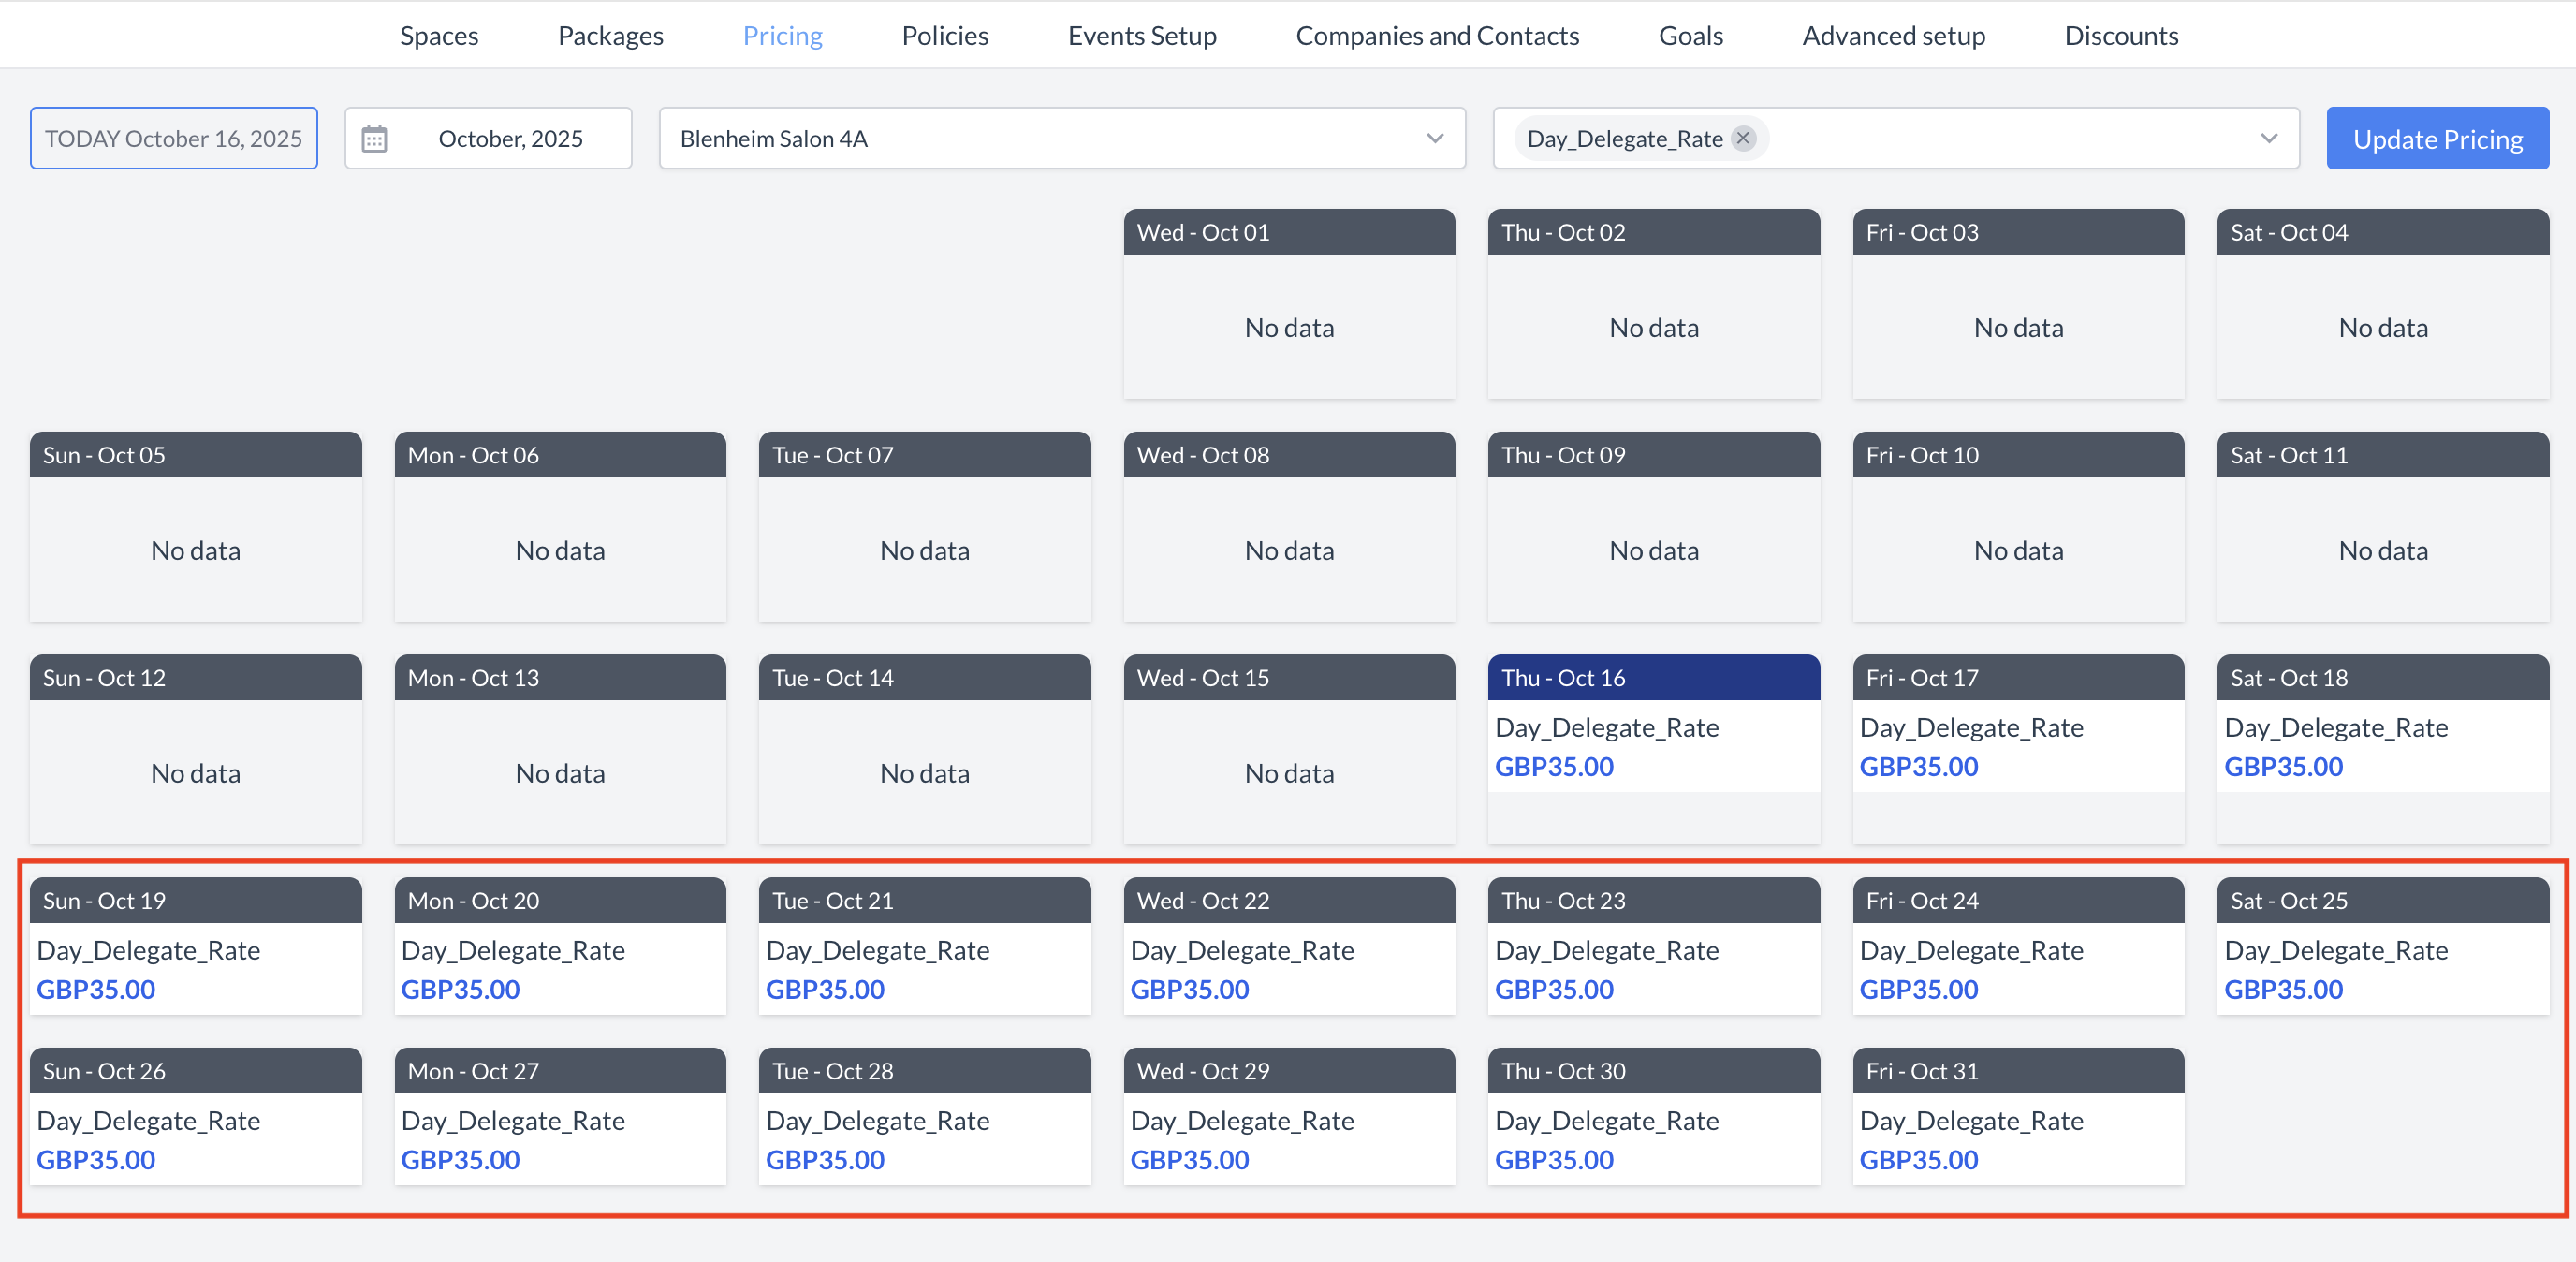Open the Packages tab

coord(610,35)
